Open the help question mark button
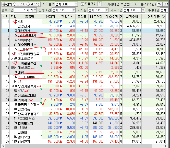Viewport: 170px width, 148px height. click(100, 4)
